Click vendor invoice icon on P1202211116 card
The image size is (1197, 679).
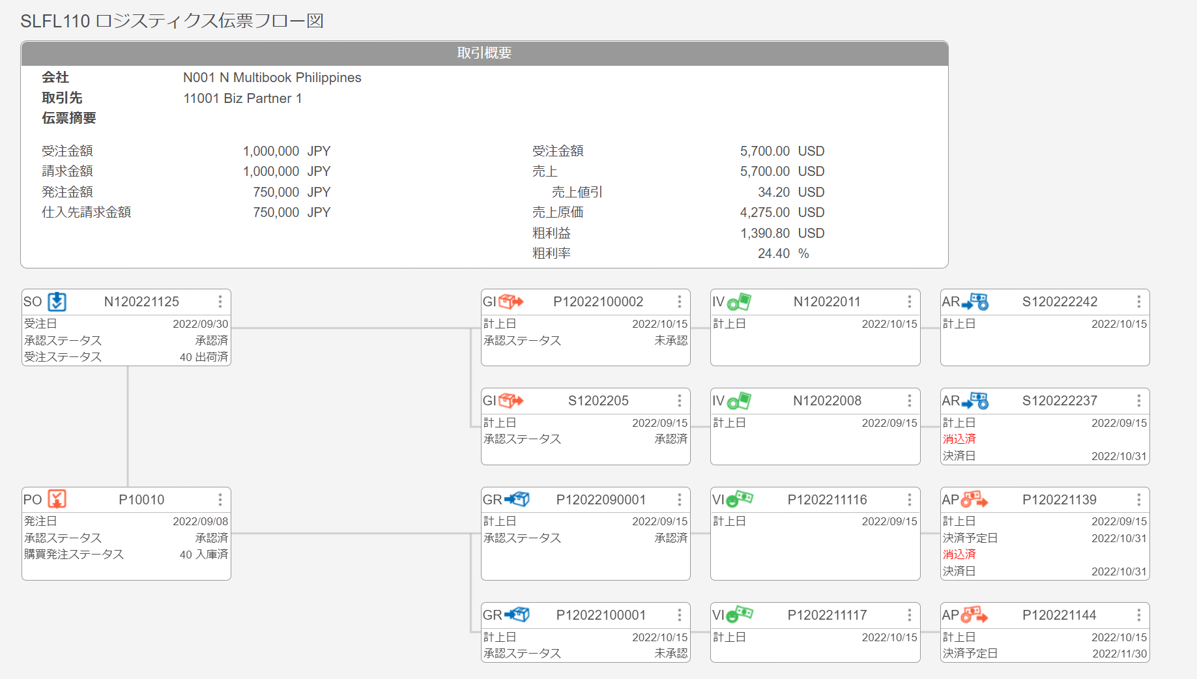point(740,500)
